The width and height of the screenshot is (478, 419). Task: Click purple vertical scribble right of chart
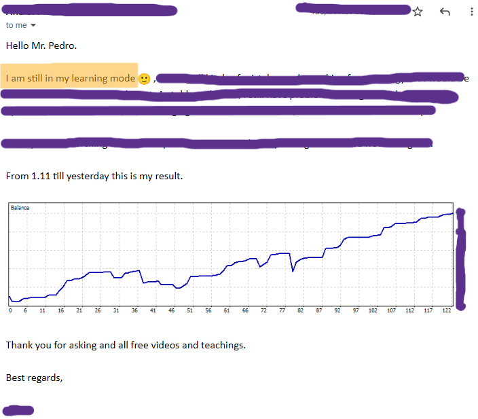pyautogui.click(x=461, y=258)
